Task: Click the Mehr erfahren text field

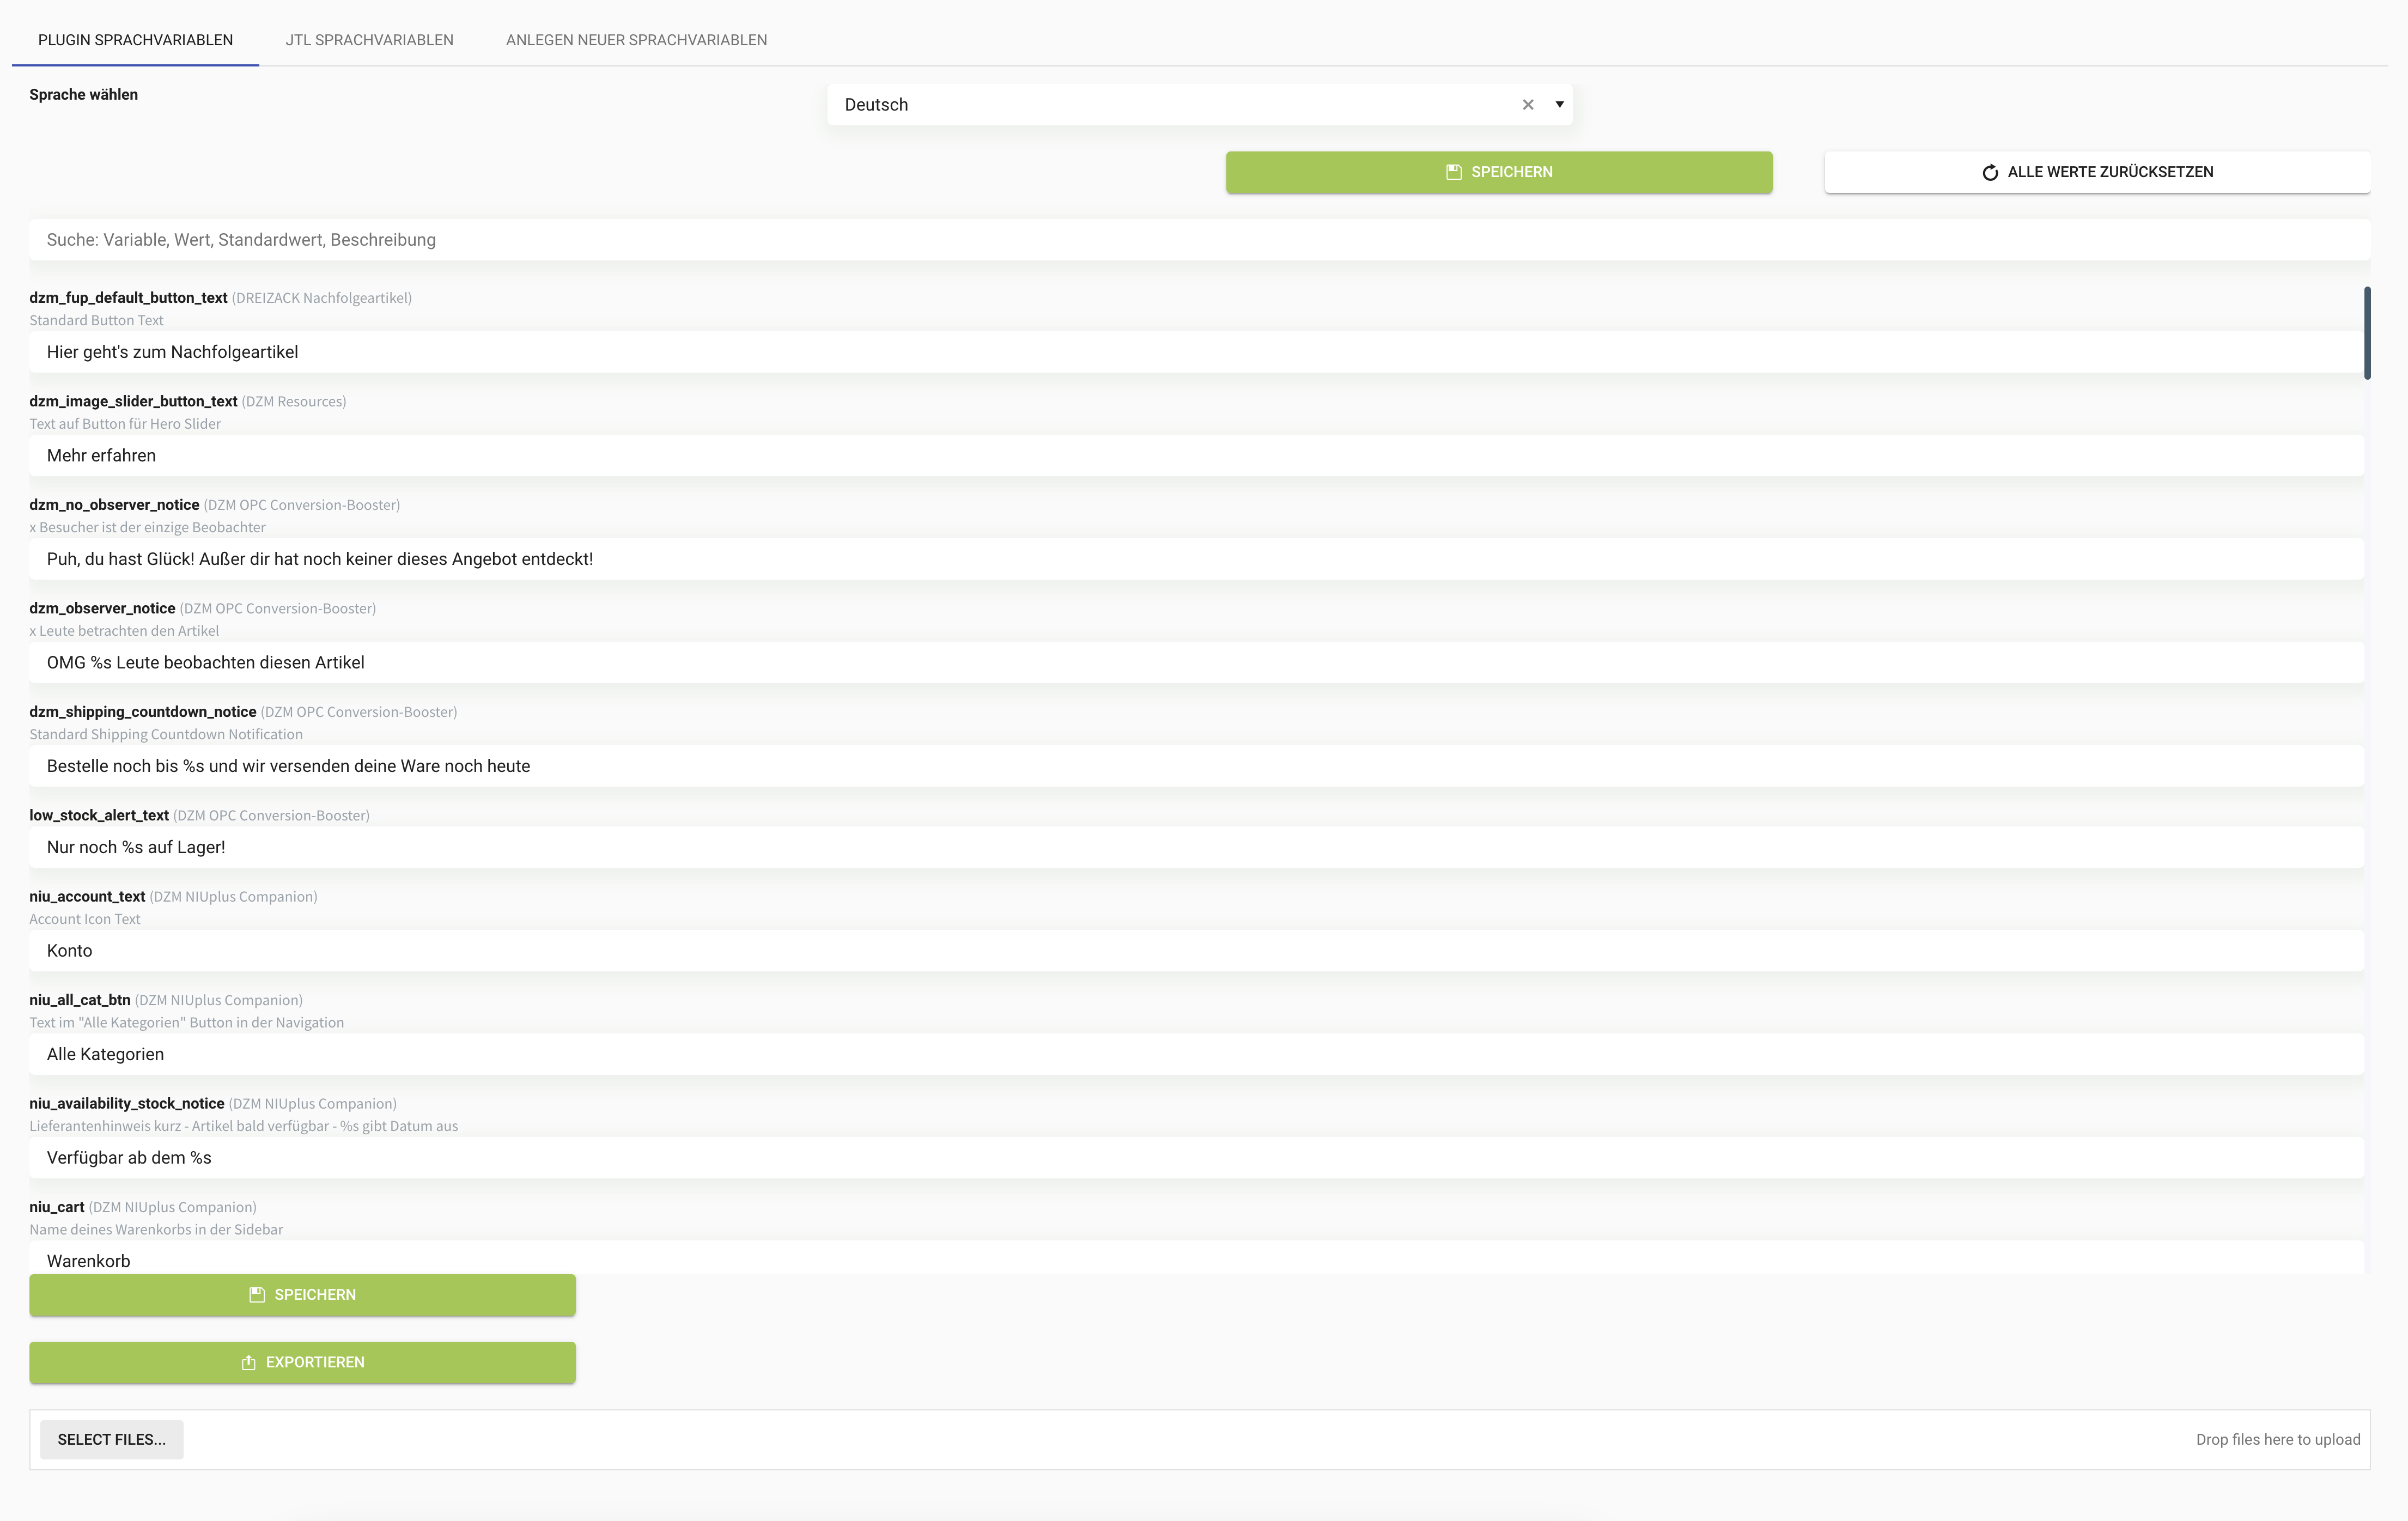Action: coord(1195,456)
